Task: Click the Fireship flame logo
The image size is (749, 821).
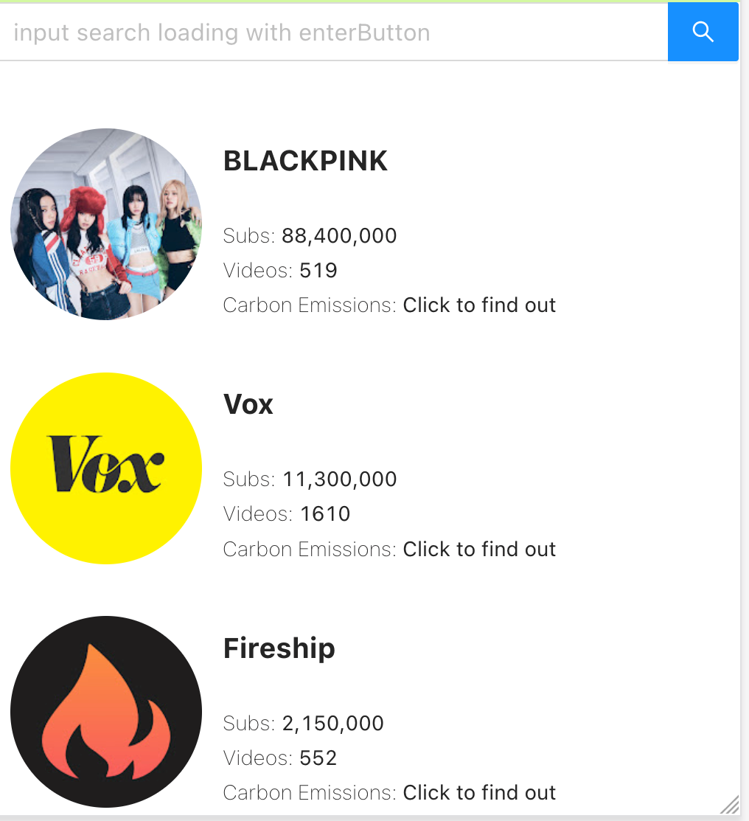Action: (x=106, y=712)
